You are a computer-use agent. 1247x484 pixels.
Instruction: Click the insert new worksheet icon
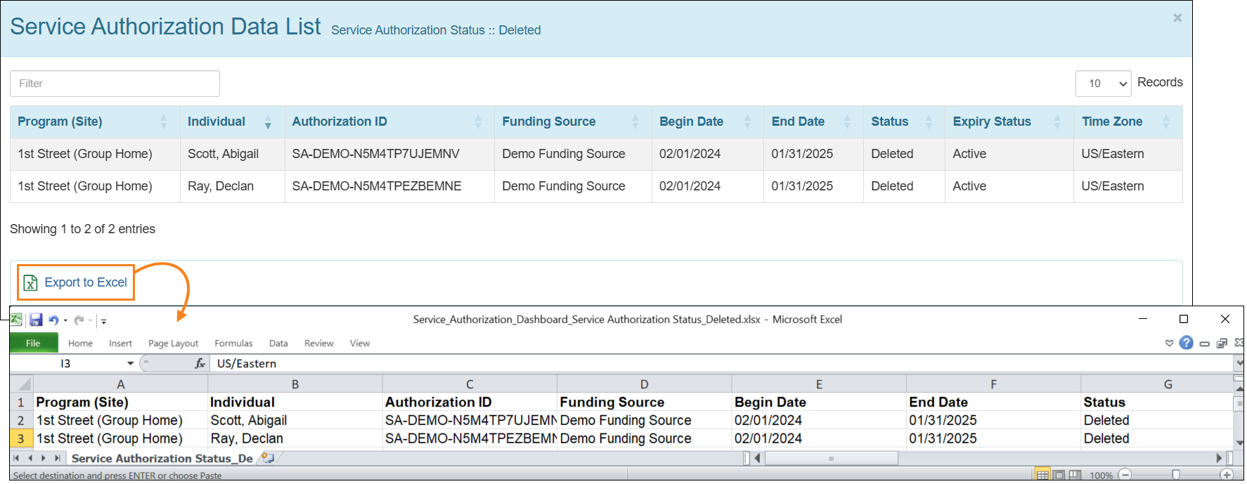[268, 458]
